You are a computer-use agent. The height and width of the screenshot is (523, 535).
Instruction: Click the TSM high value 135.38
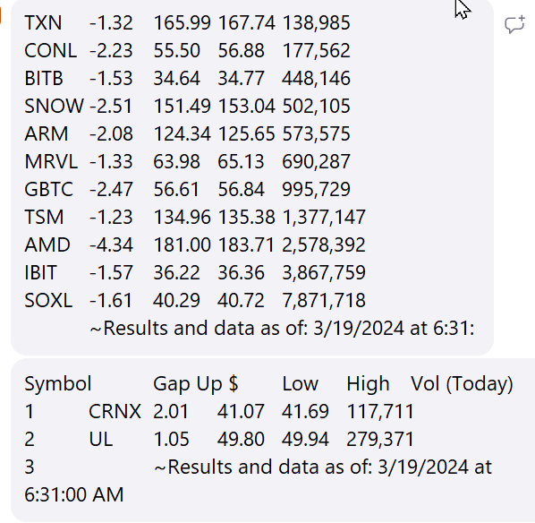point(246,217)
